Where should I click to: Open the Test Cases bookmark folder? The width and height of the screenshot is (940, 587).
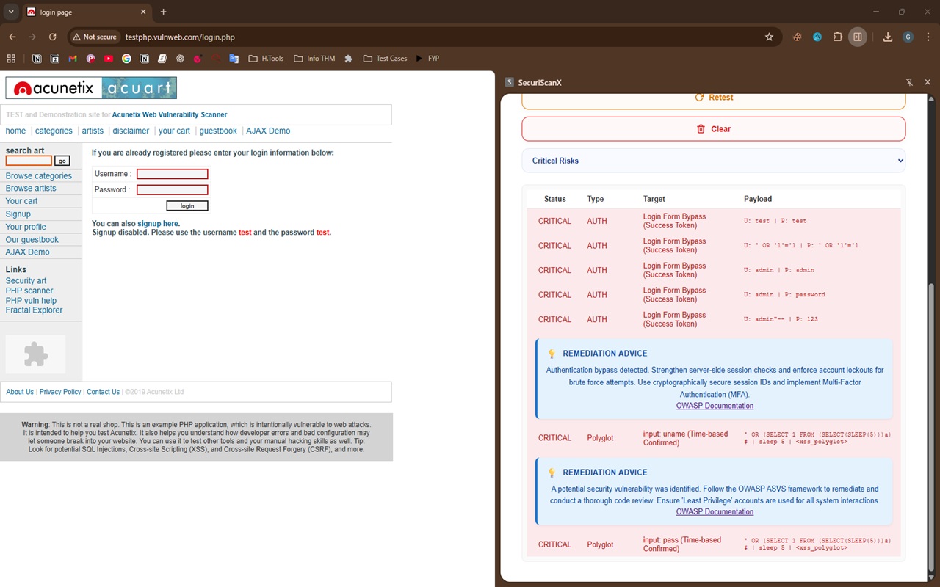click(x=385, y=59)
